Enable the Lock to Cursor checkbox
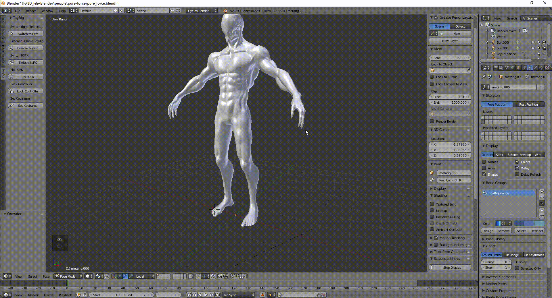The height and width of the screenshot is (298, 552). pyautogui.click(x=432, y=77)
